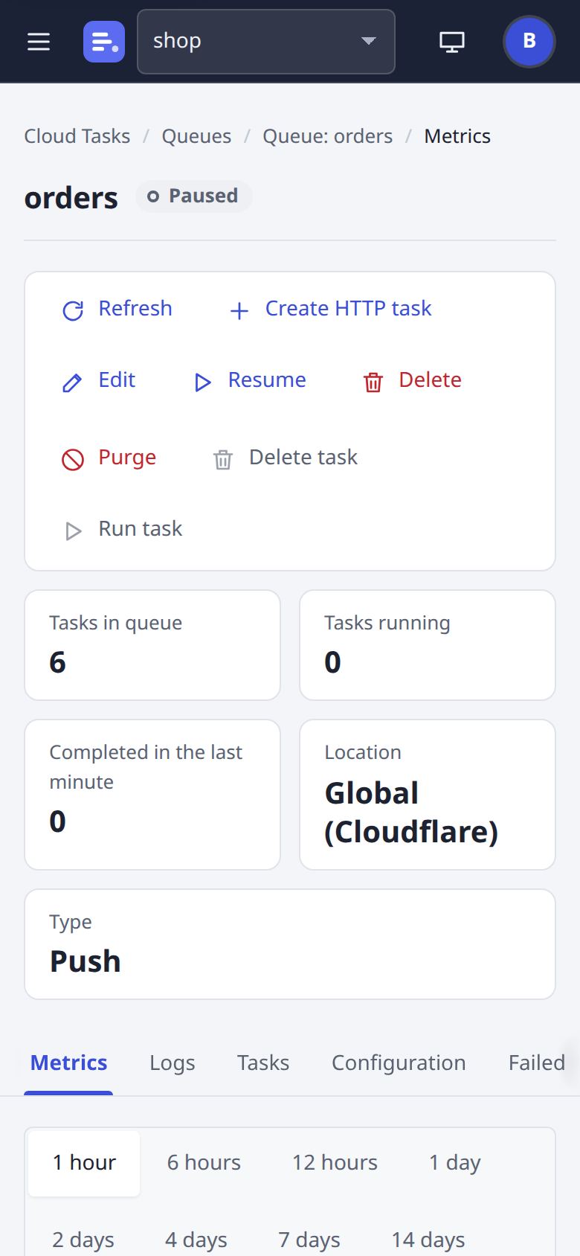The width and height of the screenshot is (580, 1256).
Task: Select the 6 hours time range
Action: pyautogui.click(x=204, y=1163)
